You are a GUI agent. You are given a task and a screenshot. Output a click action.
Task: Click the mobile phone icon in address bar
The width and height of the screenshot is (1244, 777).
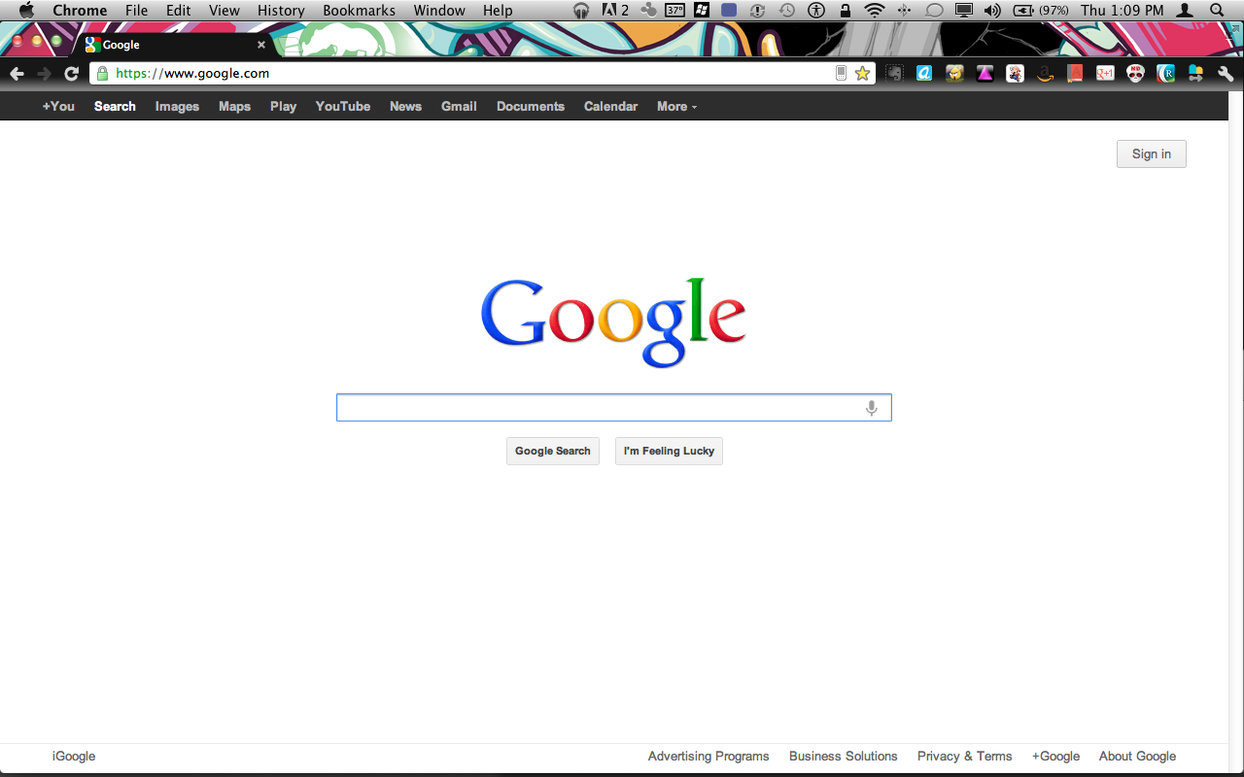click(842, 73)
